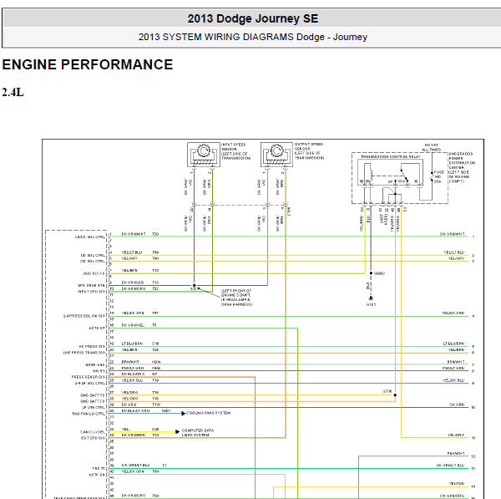Click the ENGINE PERFORMANCE heading
The width and height of the screenshot is (501, 499).
(88, 65)
